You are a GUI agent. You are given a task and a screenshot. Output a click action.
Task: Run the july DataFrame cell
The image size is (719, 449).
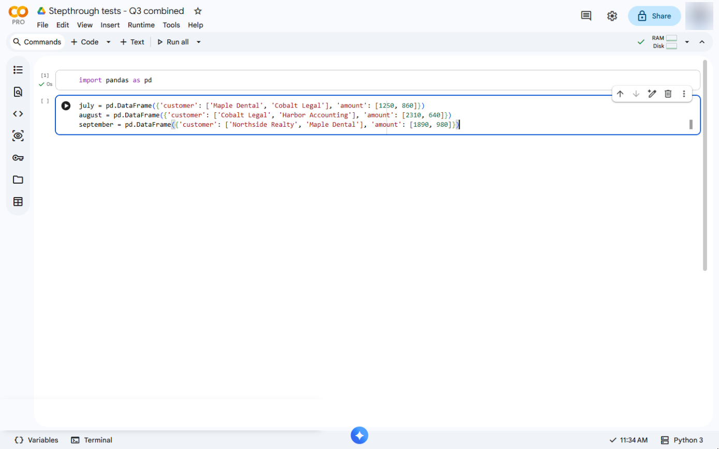click(66, 106)
